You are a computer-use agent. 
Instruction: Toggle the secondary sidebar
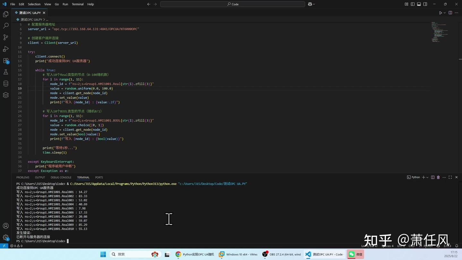coord(425,4)
